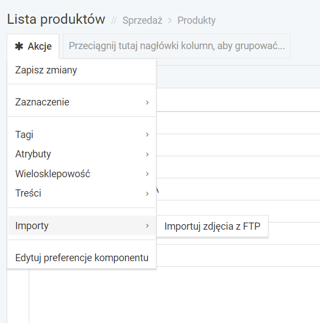
Task: Click the chevron next to Importy
Action: [147, 226]
